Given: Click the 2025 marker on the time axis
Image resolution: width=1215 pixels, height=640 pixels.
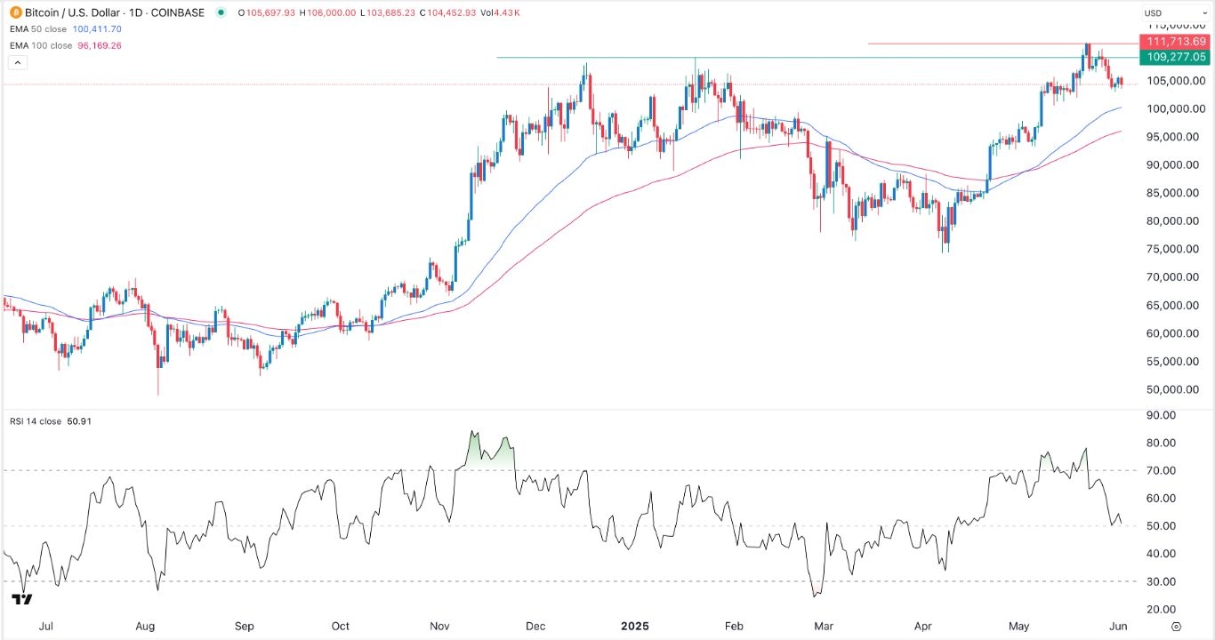Looking at the screenshot, I should [635, 626].
